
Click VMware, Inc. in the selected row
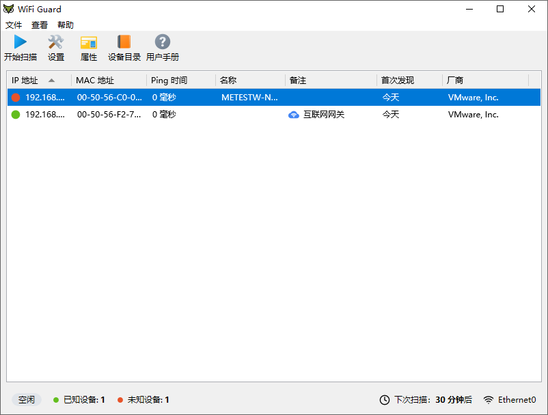474,98
